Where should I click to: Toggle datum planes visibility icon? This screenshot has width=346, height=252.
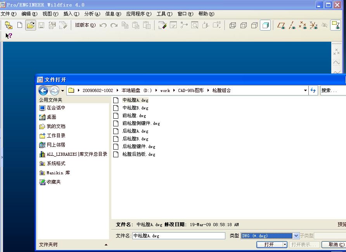tap(281, 25)
